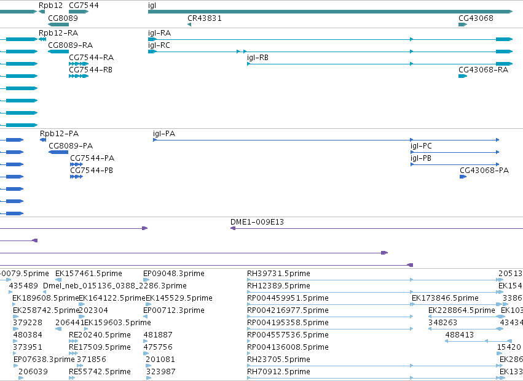Open the RH70912.5prime EST label
523x381 pixels.
pos(278,372)
